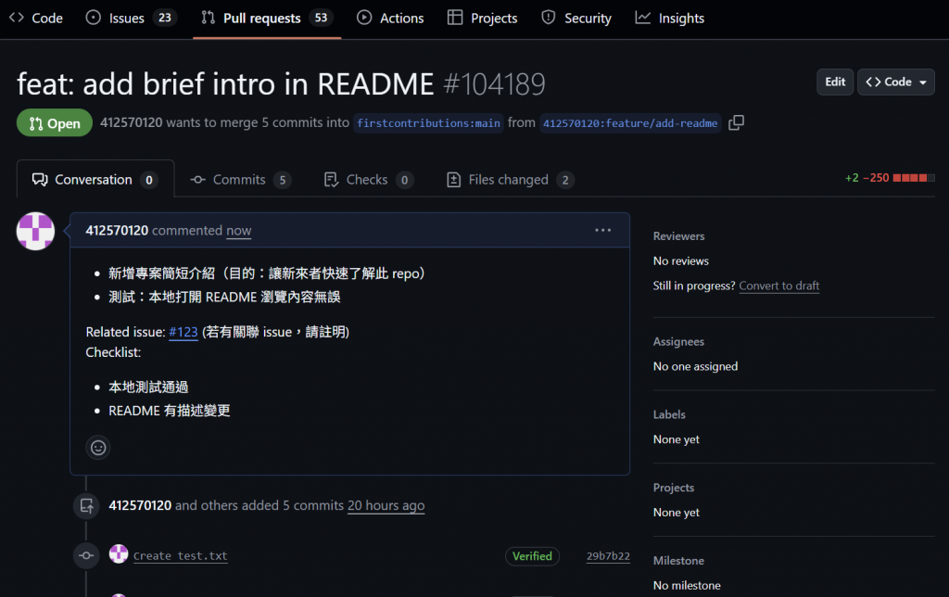Open commit hash 29b7b22
Viewport: 949px width, 597px height.
coord(608,556)
